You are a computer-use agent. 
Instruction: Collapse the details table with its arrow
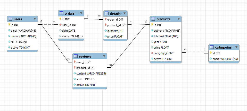coord(125,13)
